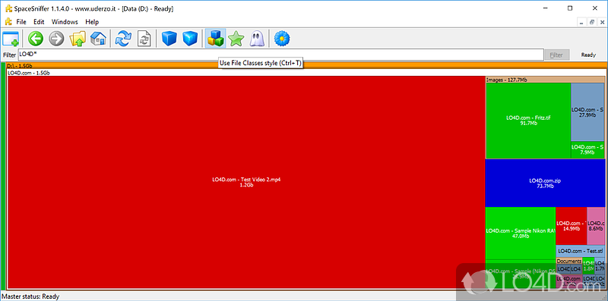The width and height of the screenshot is (608, 301).
Task: Select the 8.6Mb pink block
Action: coord(596,226)
